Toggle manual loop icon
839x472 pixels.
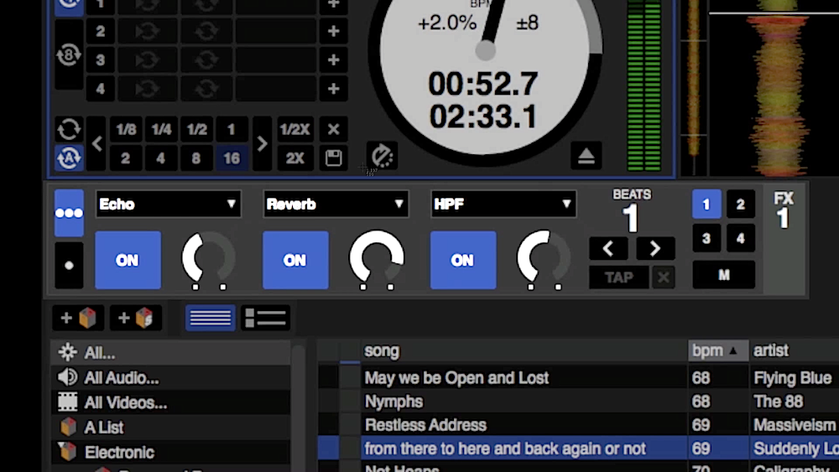click(69, 129)
